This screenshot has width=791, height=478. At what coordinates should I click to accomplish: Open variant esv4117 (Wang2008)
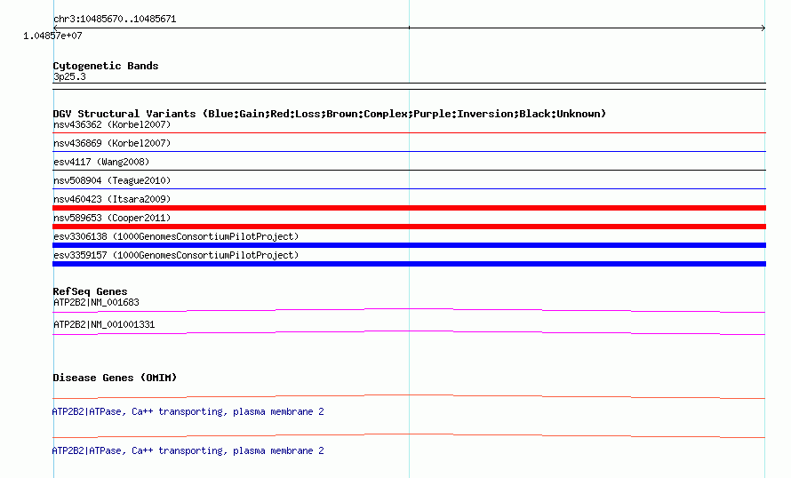[101, 162]
